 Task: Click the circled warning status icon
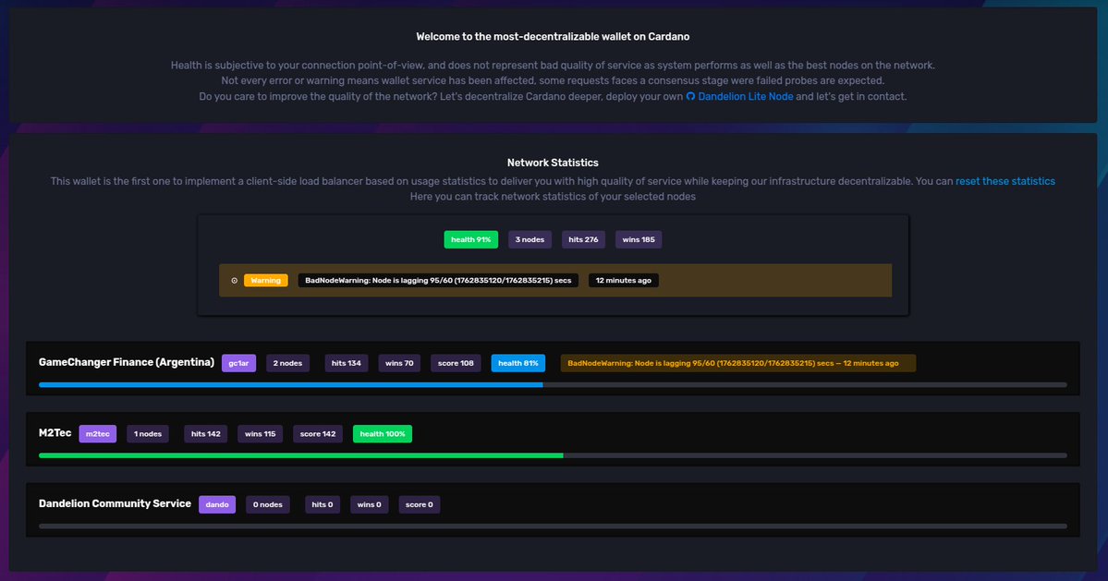point(233,280)
